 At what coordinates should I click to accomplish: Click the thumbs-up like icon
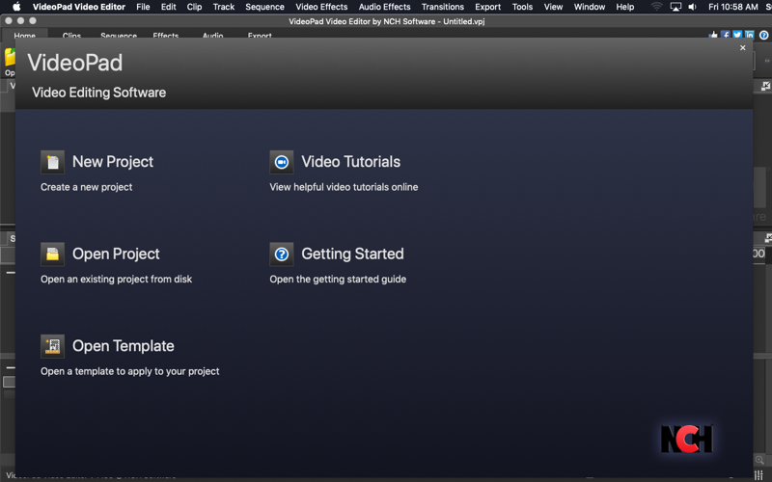coord(713,35)
